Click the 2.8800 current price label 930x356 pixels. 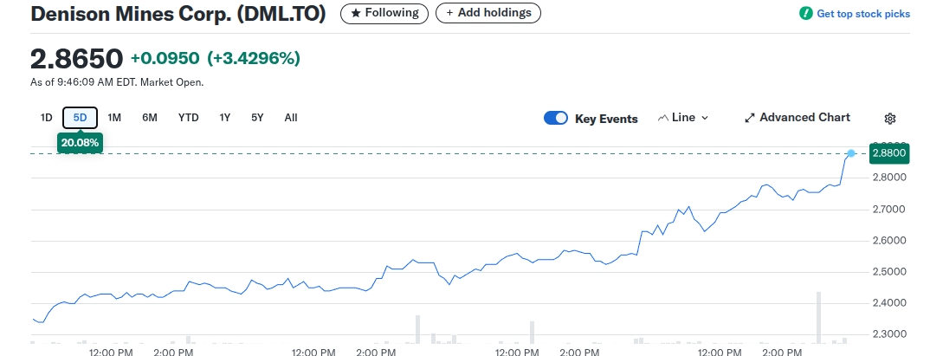pyautogui.click(x=889, y=153)
